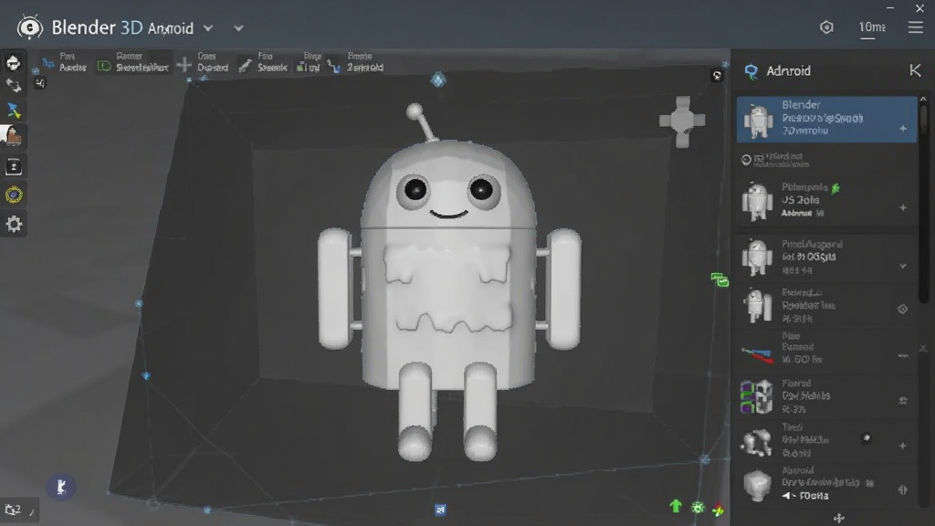Viewport: 935px width, 526px height.
Task: Click the third robot thumbnail in asset list
Action: 757,257
